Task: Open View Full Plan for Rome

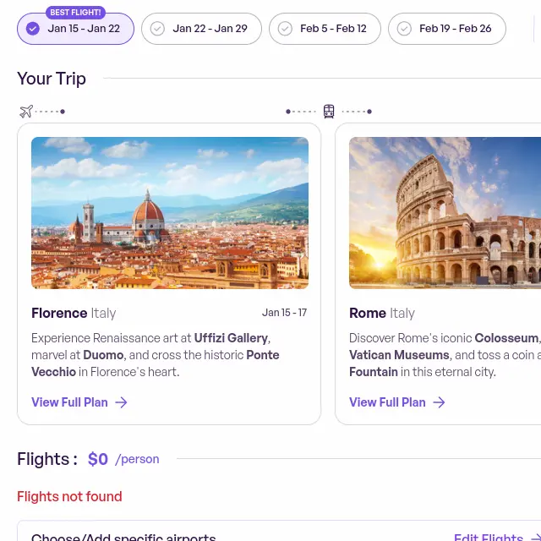Action: pyautogui.click(x=397, y=402)
